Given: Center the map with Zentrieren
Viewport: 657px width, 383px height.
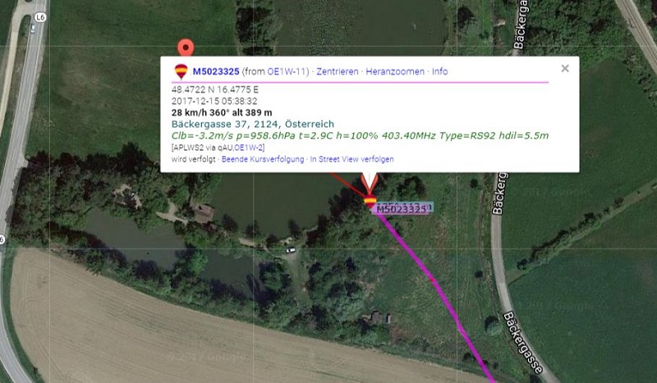Looking at the screenshot, I should tap(338, 71).
